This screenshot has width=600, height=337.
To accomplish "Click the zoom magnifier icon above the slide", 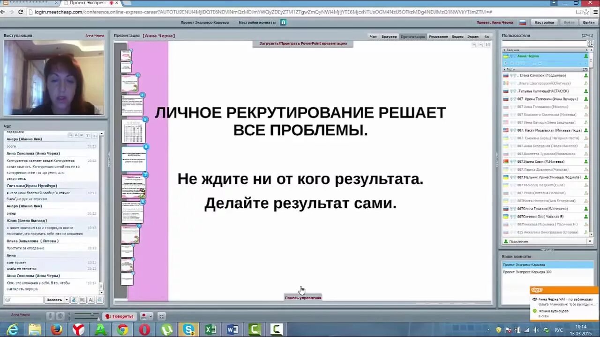I will (x=475, y=44).
